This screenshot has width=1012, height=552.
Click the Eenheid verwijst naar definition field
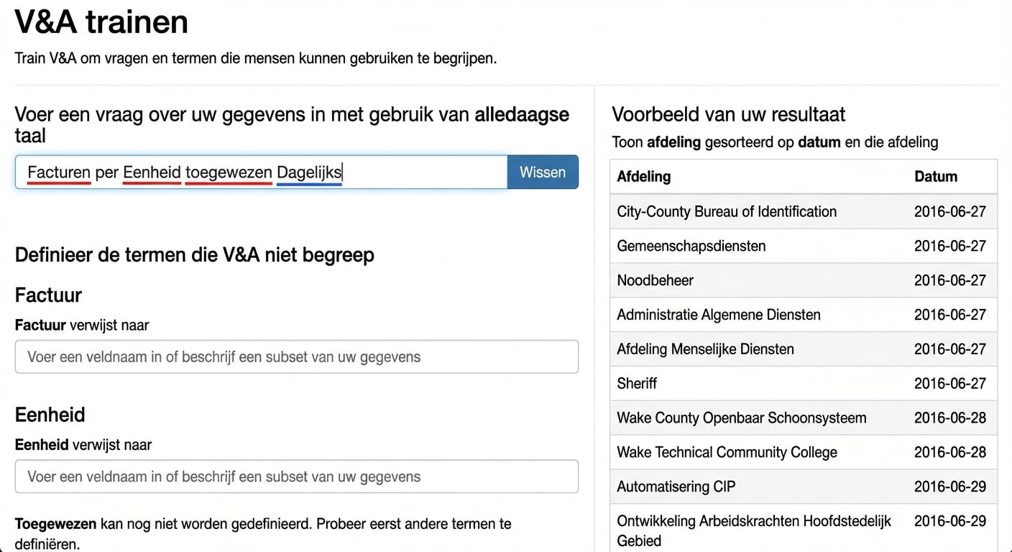(296, 477)
